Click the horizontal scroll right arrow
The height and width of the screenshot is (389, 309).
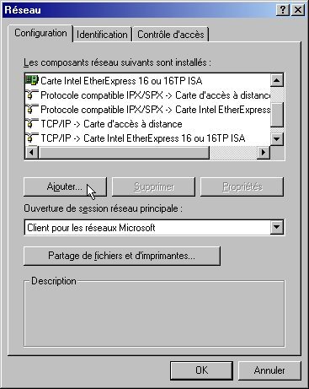(x=264, y=153)
